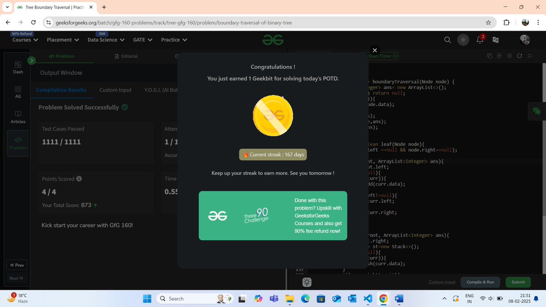Viewport: 546px width, 307px height.
Task: Click the GeeksforGeeks logo in header
Action: 273,40
